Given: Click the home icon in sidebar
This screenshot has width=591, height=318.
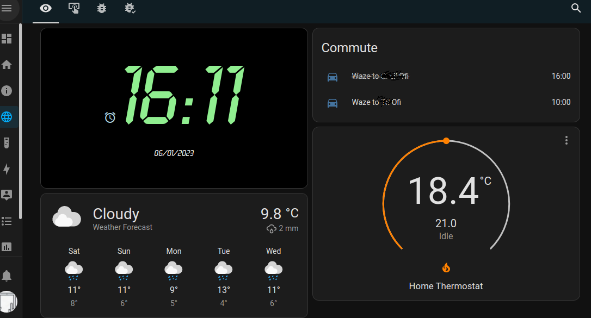Looking at the screenshot, I should (x=7, y=65).
